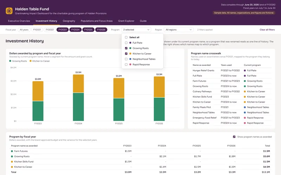Click the FY2023 Kitchen to Career bar segment

(38, 91)
